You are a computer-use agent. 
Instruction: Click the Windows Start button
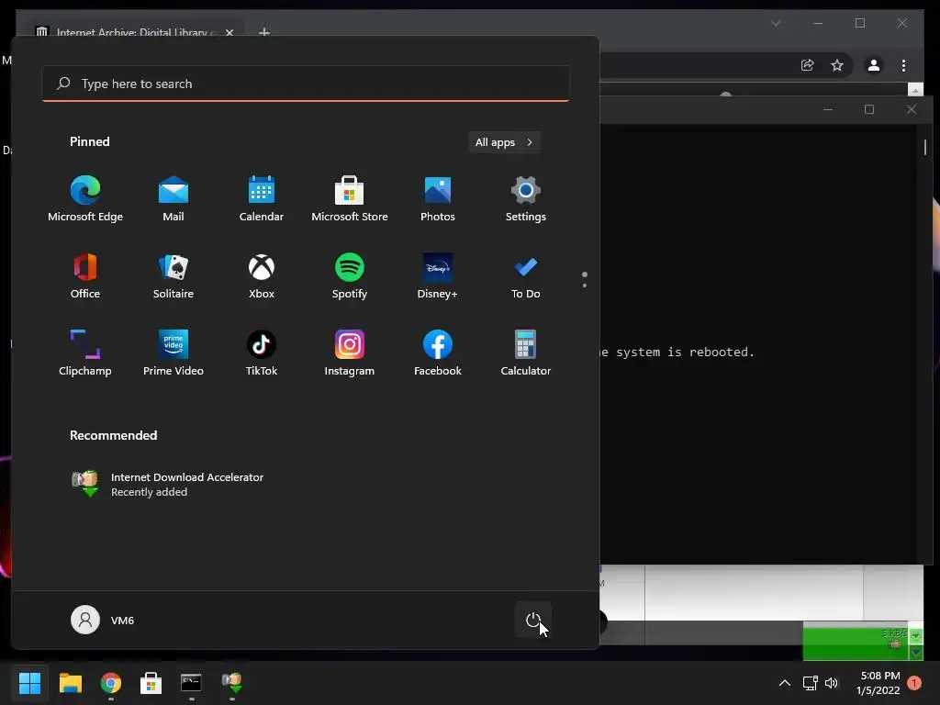[29, 683]
